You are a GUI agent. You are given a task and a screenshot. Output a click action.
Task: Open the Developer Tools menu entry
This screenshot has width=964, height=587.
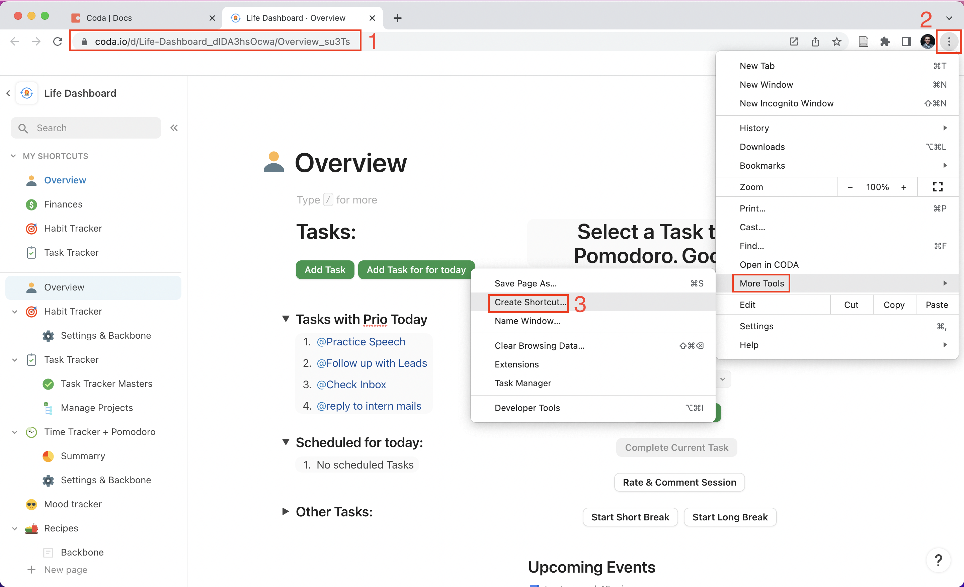pos(527,408)
